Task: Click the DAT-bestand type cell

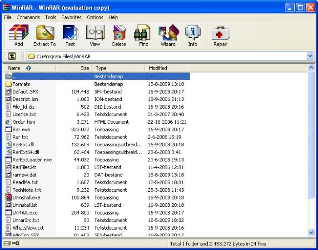Action: coord(108,175)
